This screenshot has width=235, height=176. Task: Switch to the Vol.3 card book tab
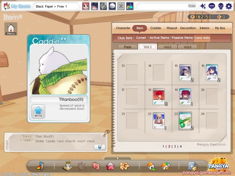click(187, 47)
